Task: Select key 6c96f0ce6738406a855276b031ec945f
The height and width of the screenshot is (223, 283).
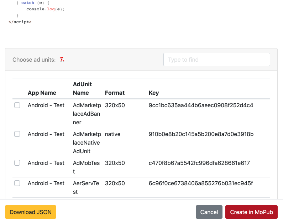Action: [x=201, y=183]
